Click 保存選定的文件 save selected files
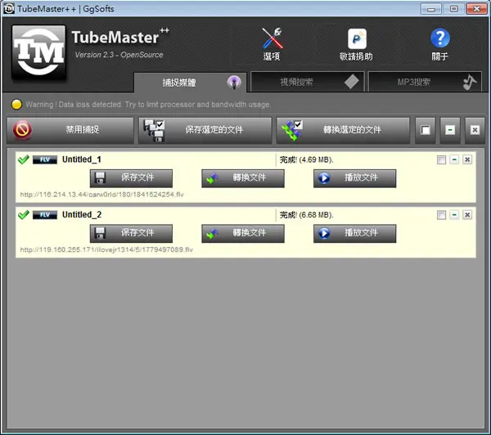 point(205,130)
